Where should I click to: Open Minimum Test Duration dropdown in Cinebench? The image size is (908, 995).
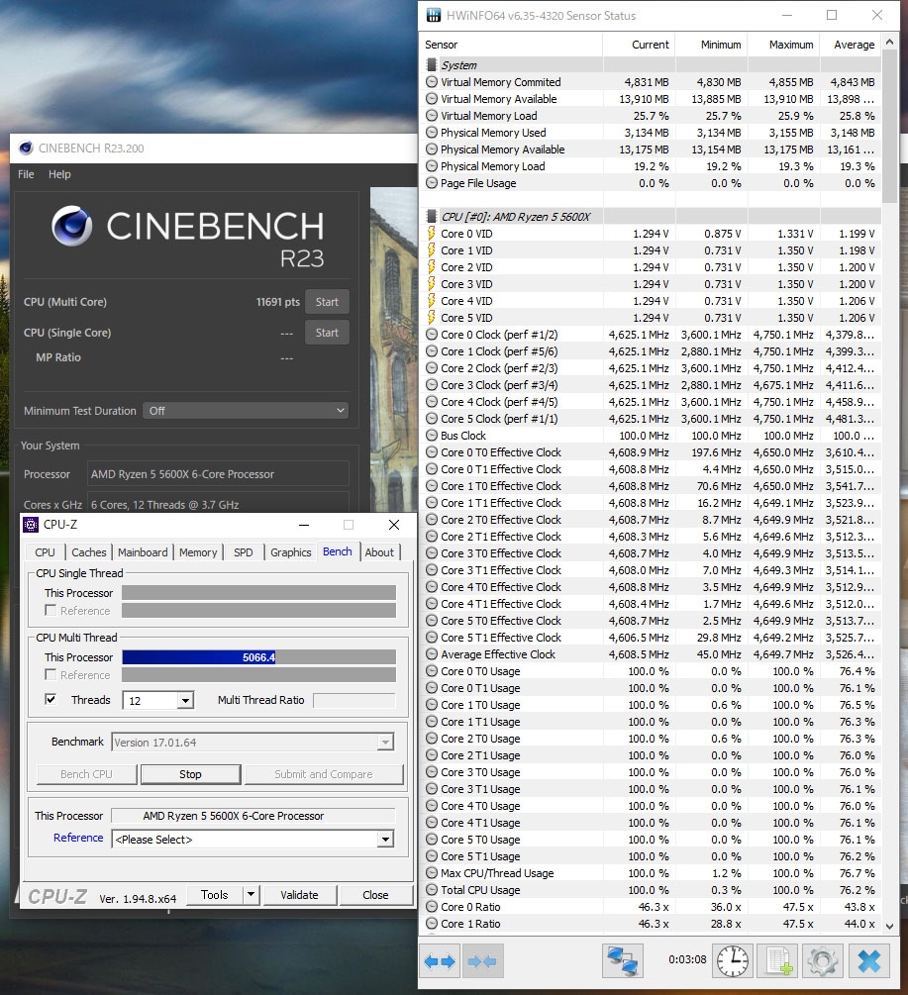click(247, 411)
